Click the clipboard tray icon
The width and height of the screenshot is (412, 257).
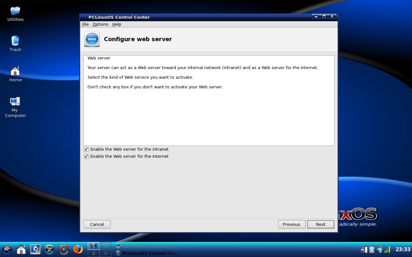point(372,250)
